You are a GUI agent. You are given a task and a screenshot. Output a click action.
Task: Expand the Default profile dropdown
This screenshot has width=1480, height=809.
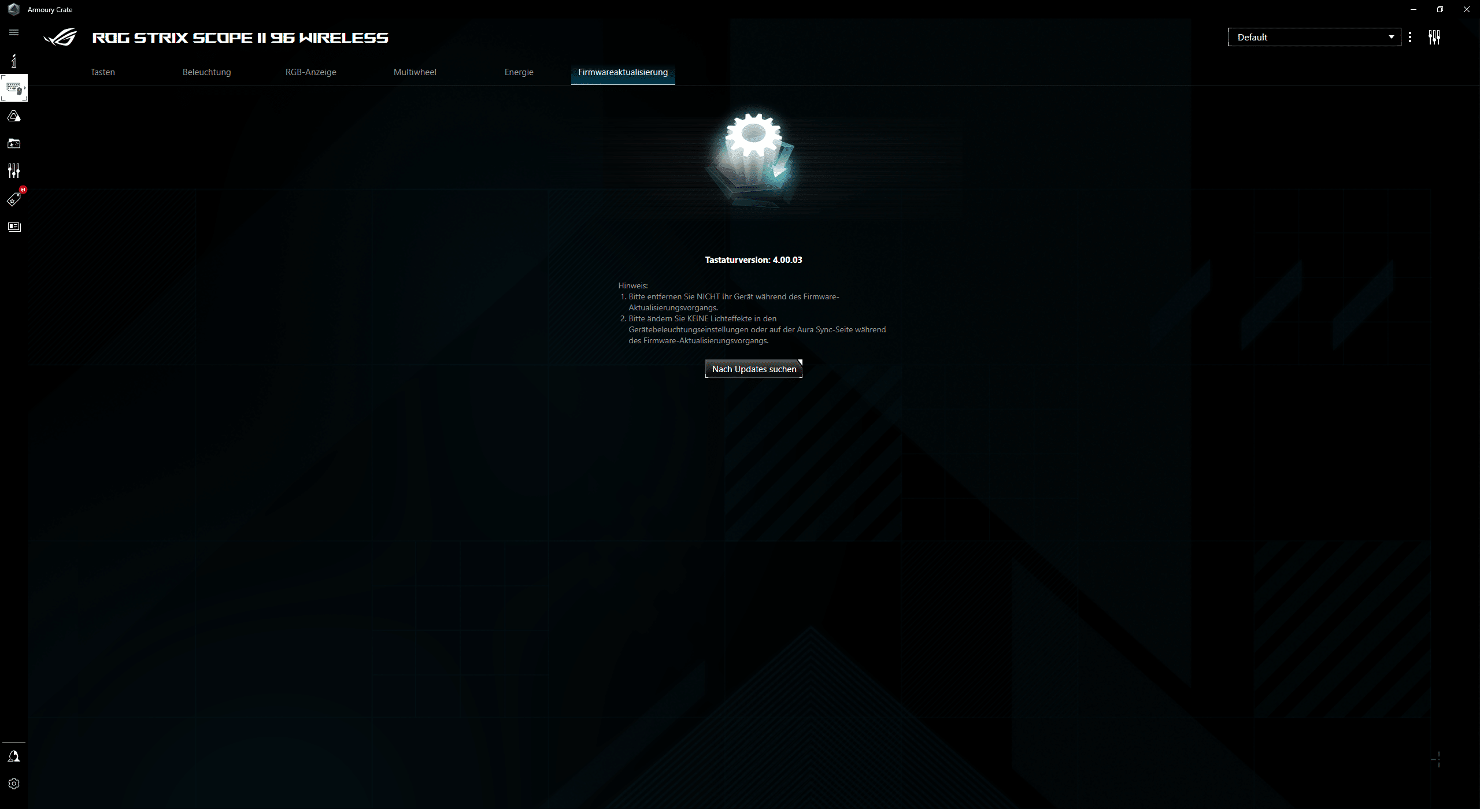coord(1313,37)
